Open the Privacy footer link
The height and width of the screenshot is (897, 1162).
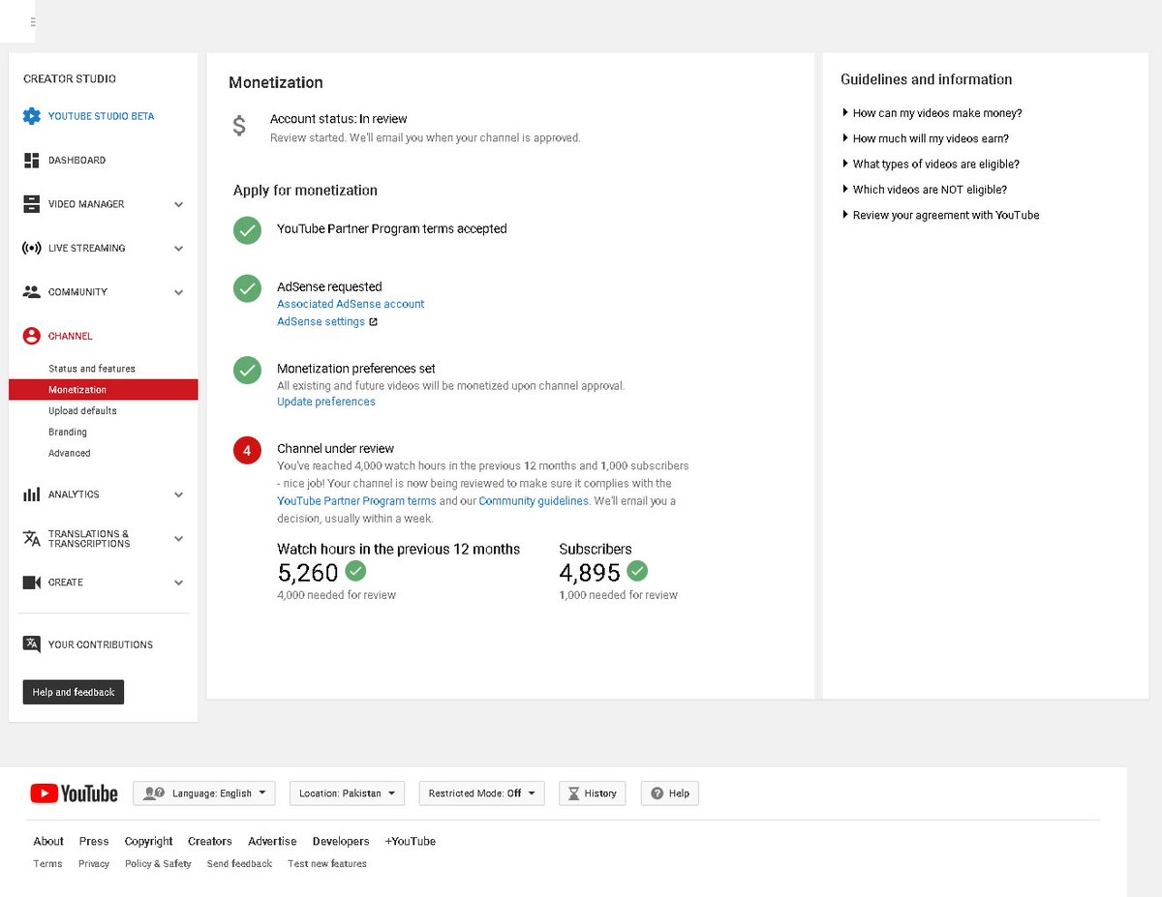click(x=94, y=864)
